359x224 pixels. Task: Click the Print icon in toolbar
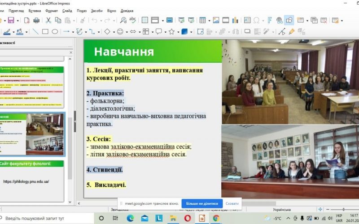(36, 20)
